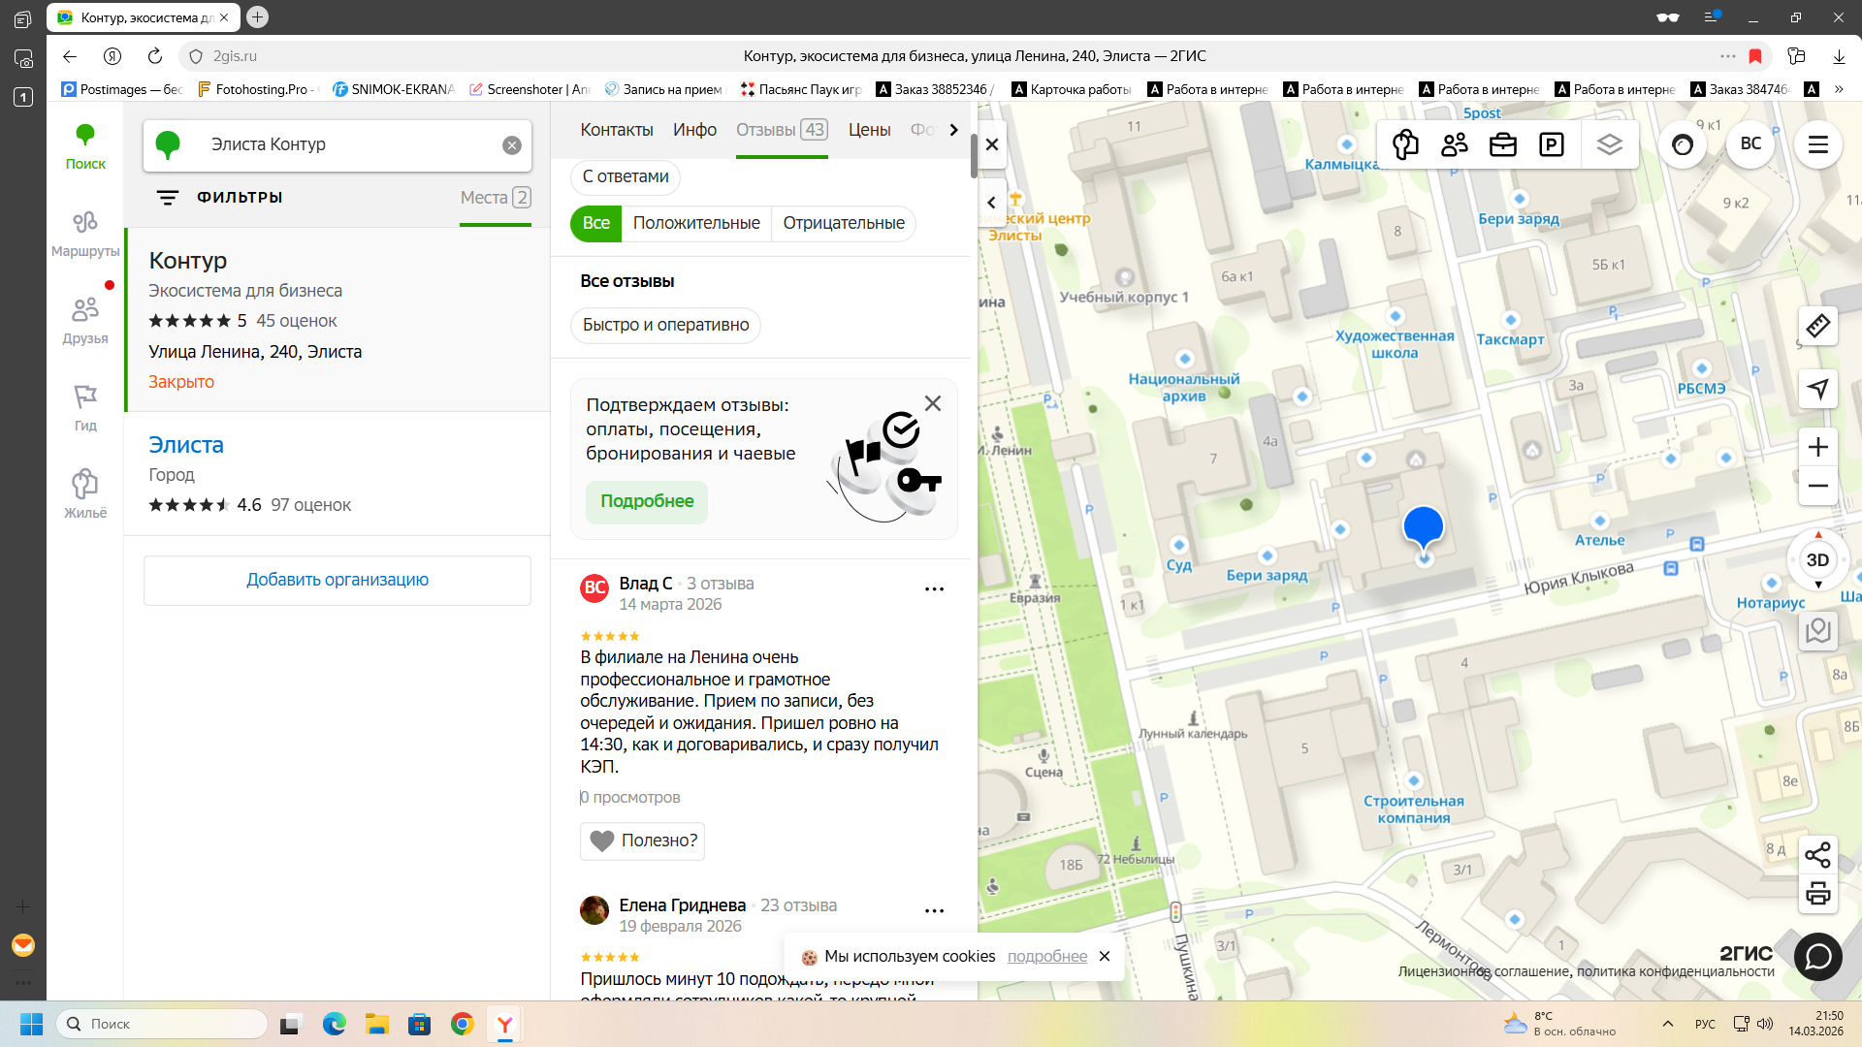Screen dimensions: 1862x1047
Task: Select 'Отрицательные' reviews filter
Action: pos(843,223)
